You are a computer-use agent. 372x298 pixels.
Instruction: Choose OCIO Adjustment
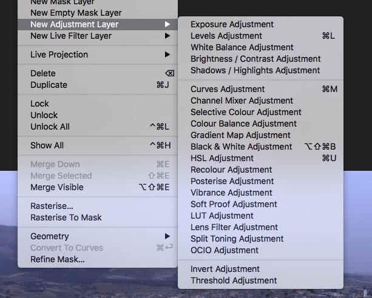260,250
